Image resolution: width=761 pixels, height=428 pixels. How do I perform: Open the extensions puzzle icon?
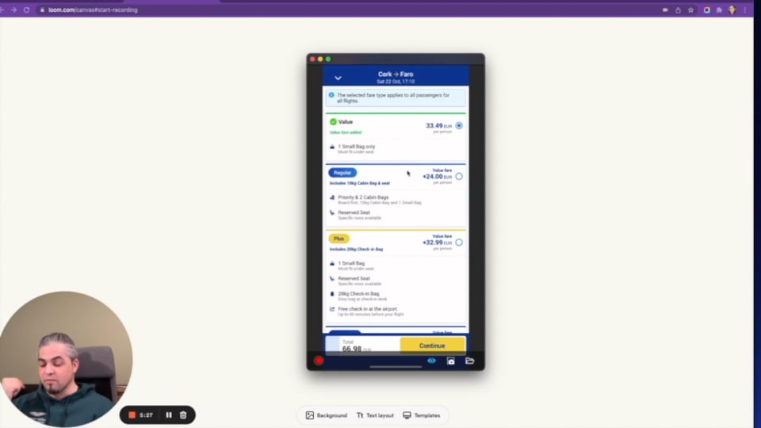(x=719, y=10)
